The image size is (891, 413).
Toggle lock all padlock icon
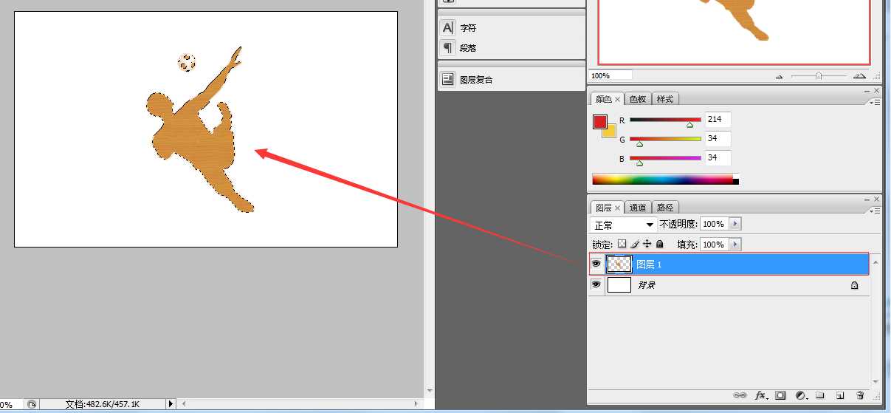pyautogui.click(x=659, y=244)
